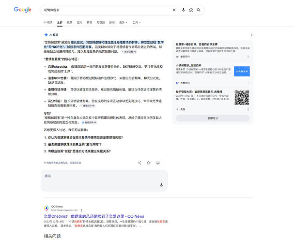
Task: Open the Wikipedia 做题家 source card title
Action: [x=197, y=44]
